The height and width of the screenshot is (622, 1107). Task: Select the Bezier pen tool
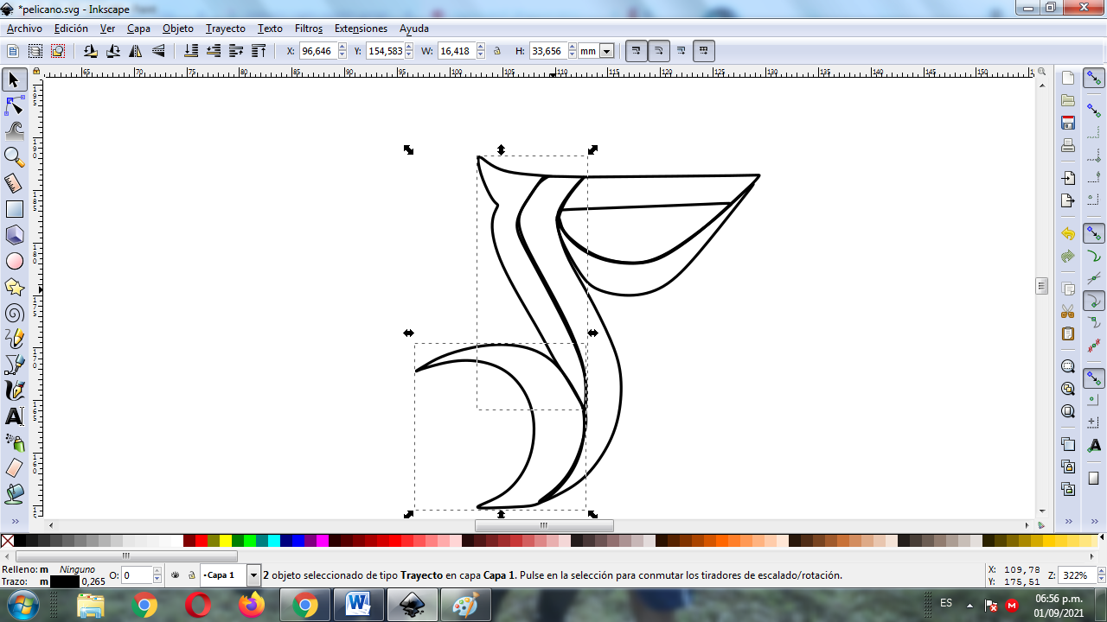[x=14, y=365]
